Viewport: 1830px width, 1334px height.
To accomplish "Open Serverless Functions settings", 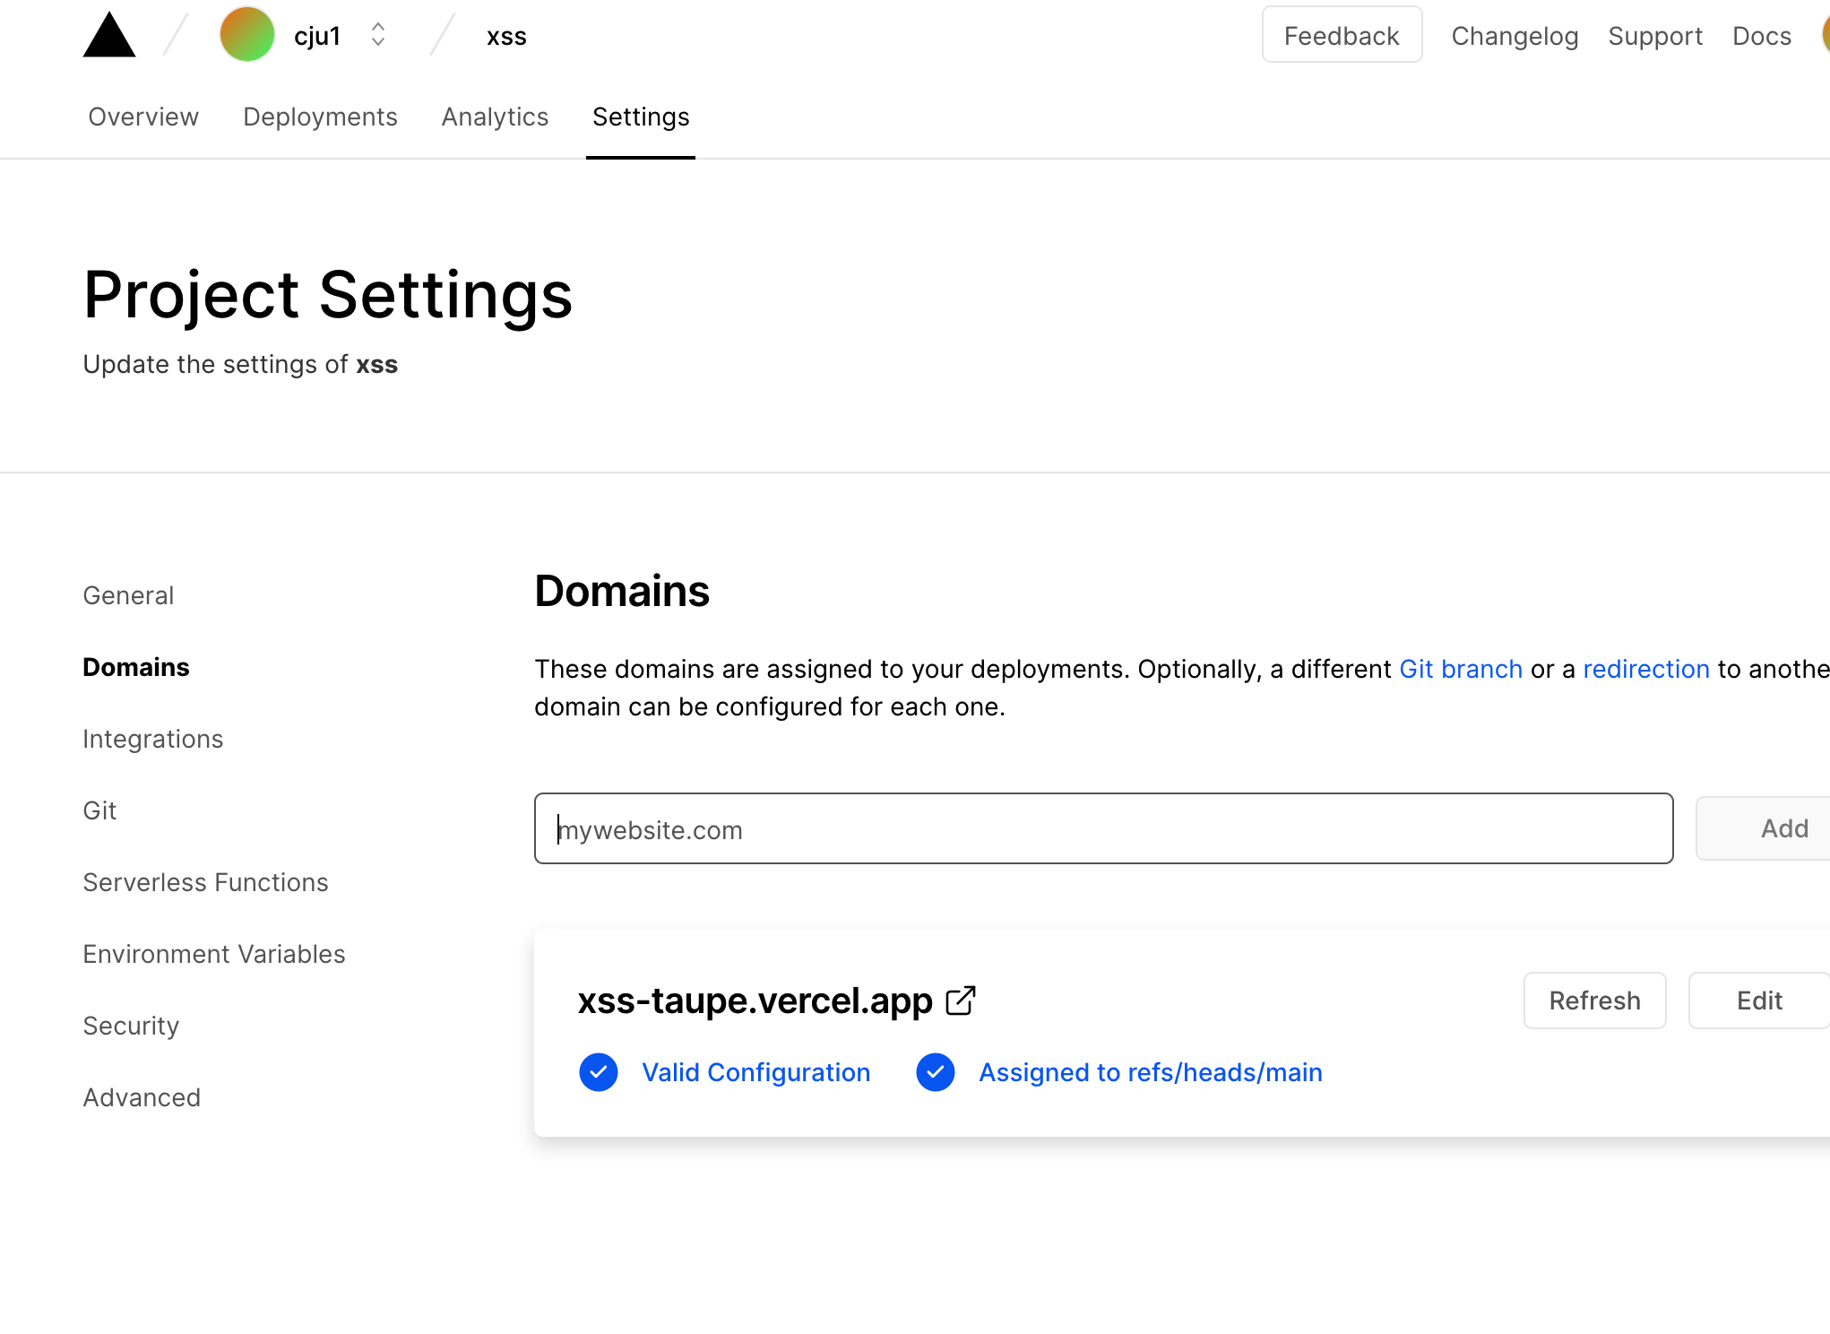I will pyautogui.click(x=205, y=882).
